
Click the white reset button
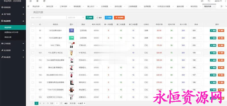[x=99, y=17]
